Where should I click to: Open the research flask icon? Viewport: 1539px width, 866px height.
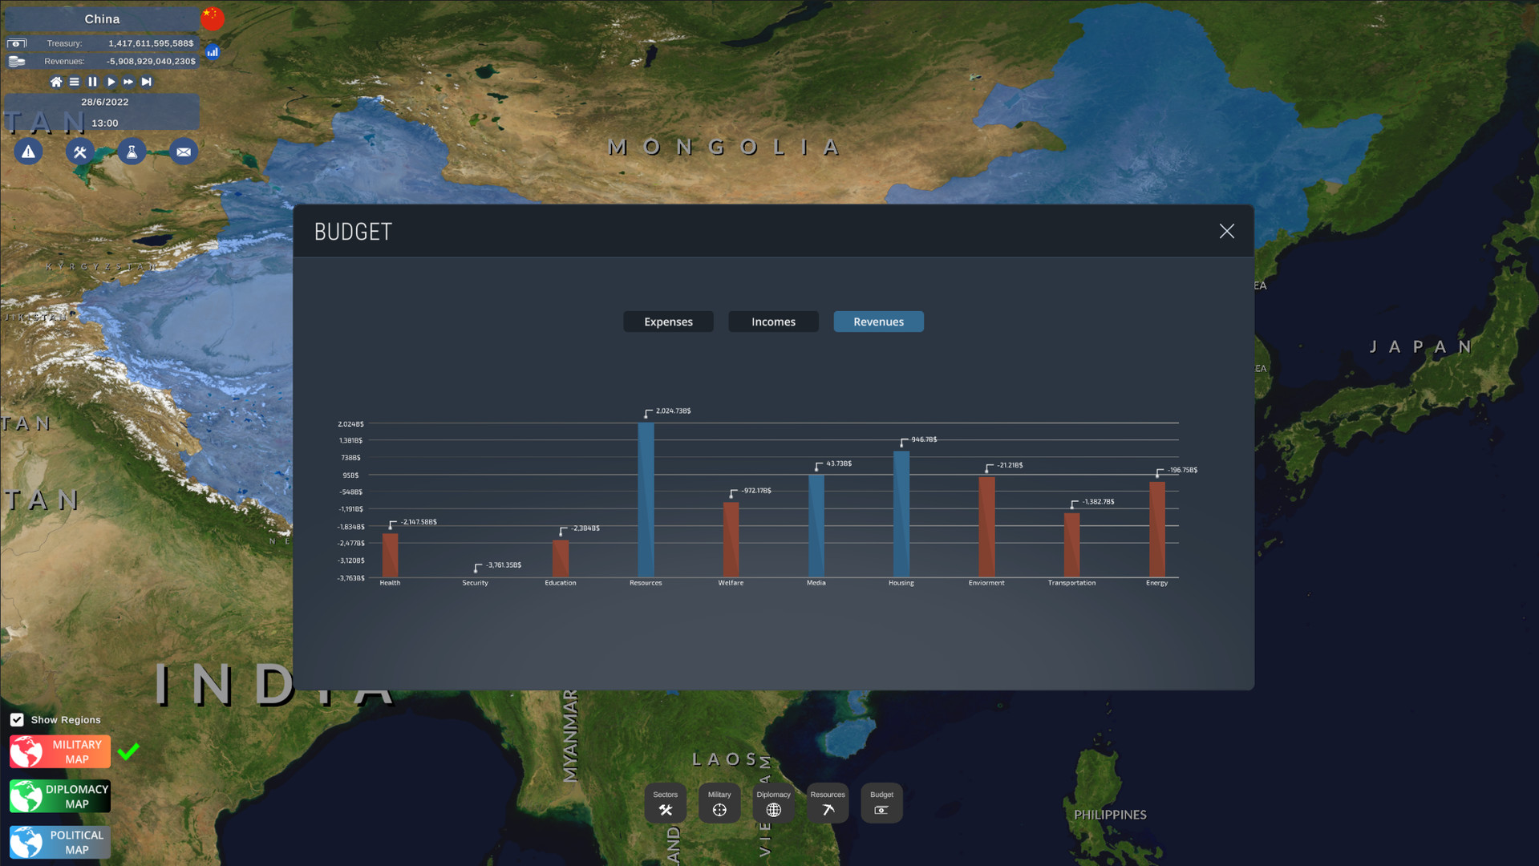pyautogui.click(x=132, y=152)
